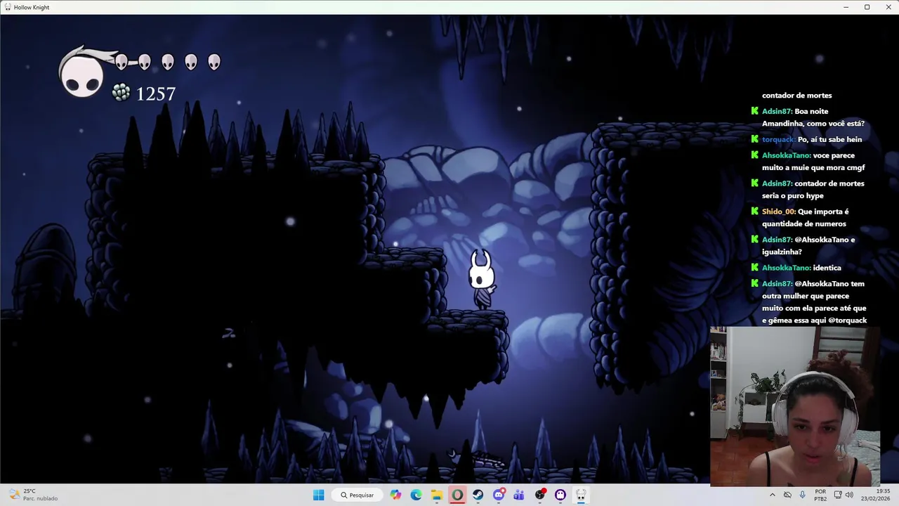899x506 pixels.
Task: Close the Hollow Knight window
Action: 888,7
